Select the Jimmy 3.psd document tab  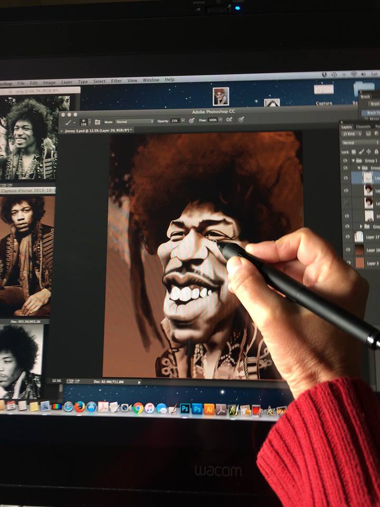click(98, 130)
